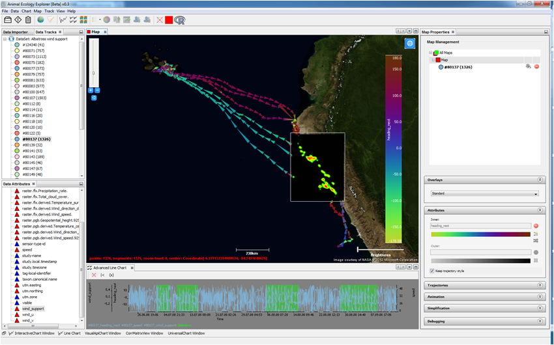The width and height of the screenshot is (554, 345).
Task: Select the speed attribute in Data Attributes
Action: coord(27,250)
